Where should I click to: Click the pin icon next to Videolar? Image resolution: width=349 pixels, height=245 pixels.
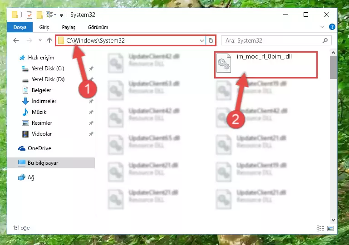[91, 134]
